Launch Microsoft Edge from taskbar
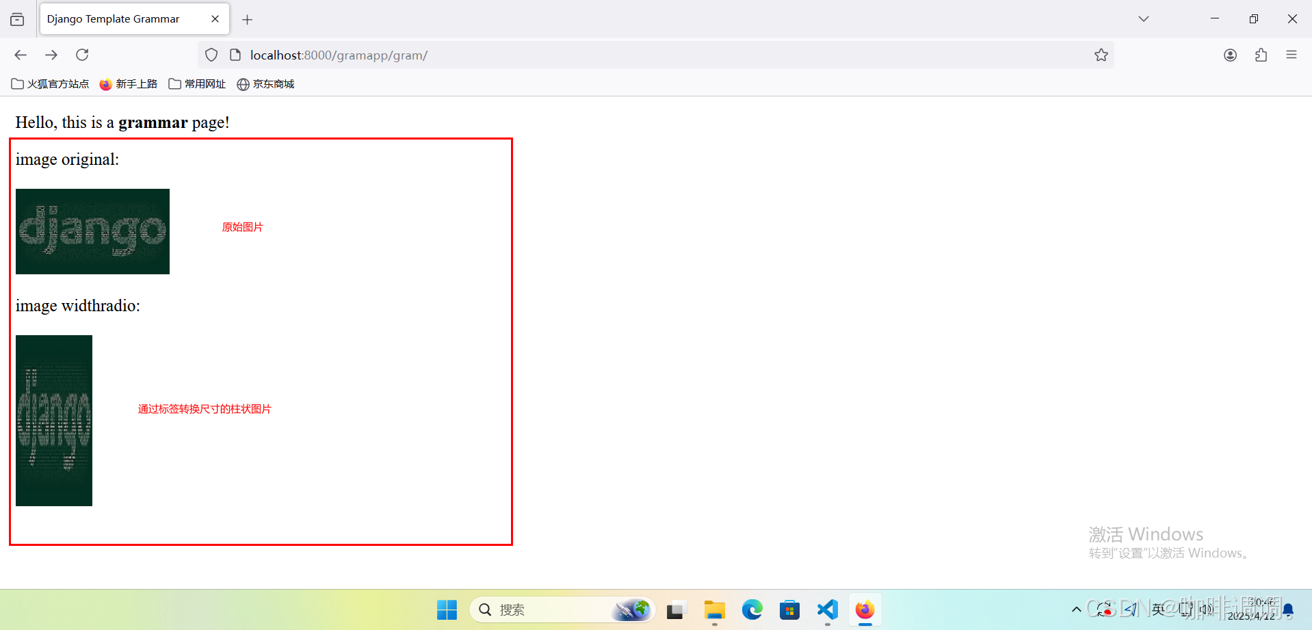This screenshot has height=630, width=1312. 752,609
